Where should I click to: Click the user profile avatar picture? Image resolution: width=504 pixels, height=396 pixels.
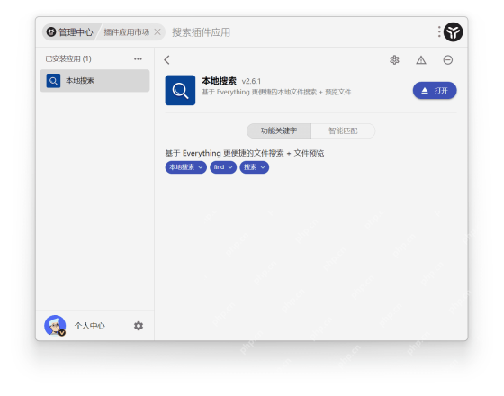[x=55, y=325]
